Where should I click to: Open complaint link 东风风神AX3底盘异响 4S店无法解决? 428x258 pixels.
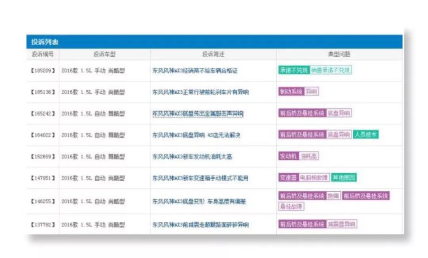pos(196,135)
